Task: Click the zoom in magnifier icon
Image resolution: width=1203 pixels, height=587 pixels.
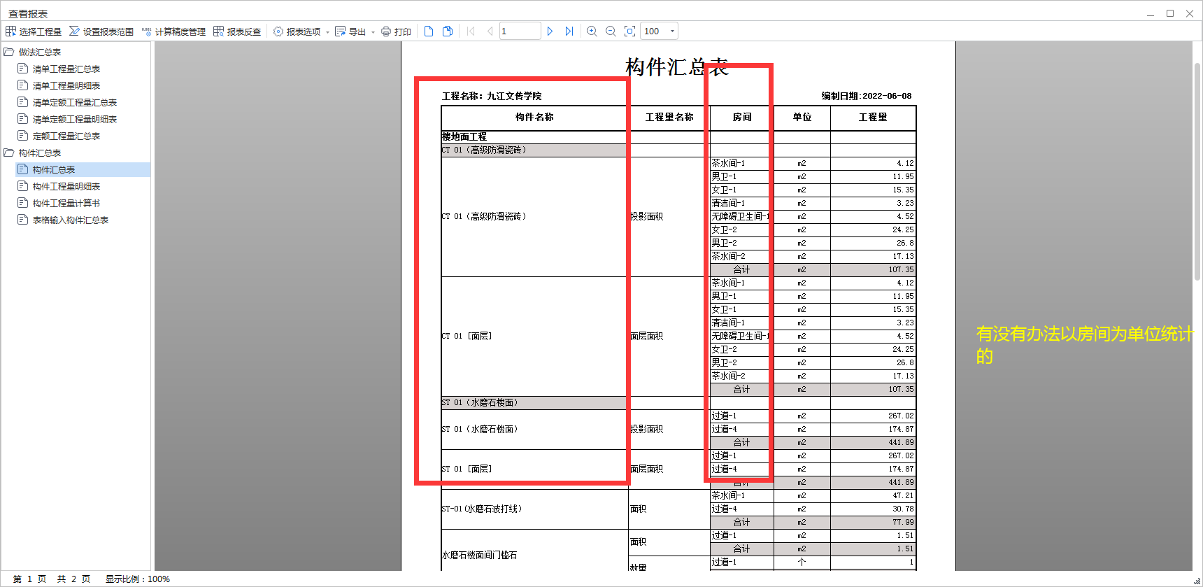Action: click(x=592, y=31)
